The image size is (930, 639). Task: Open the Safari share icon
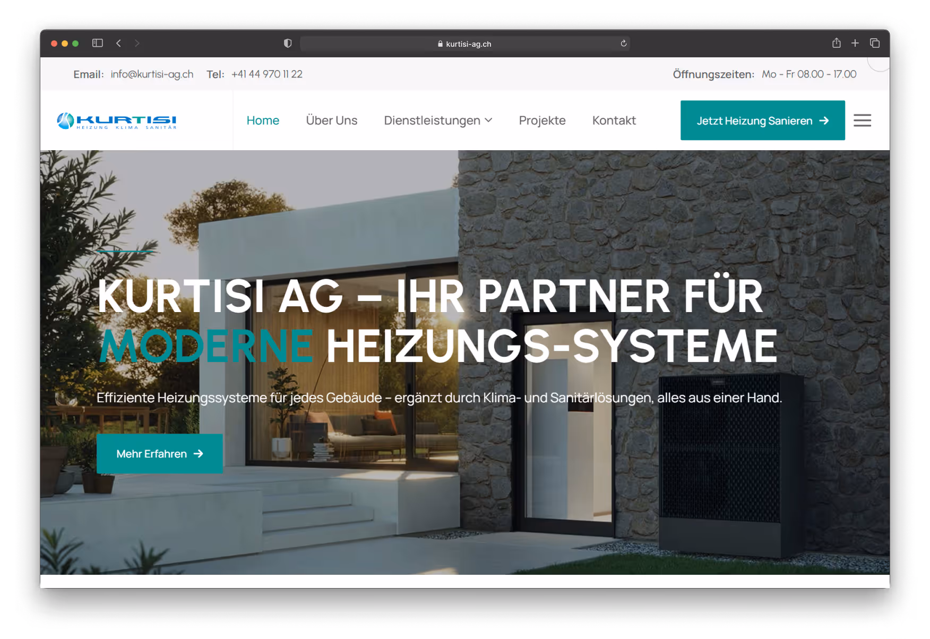(837, 43)
